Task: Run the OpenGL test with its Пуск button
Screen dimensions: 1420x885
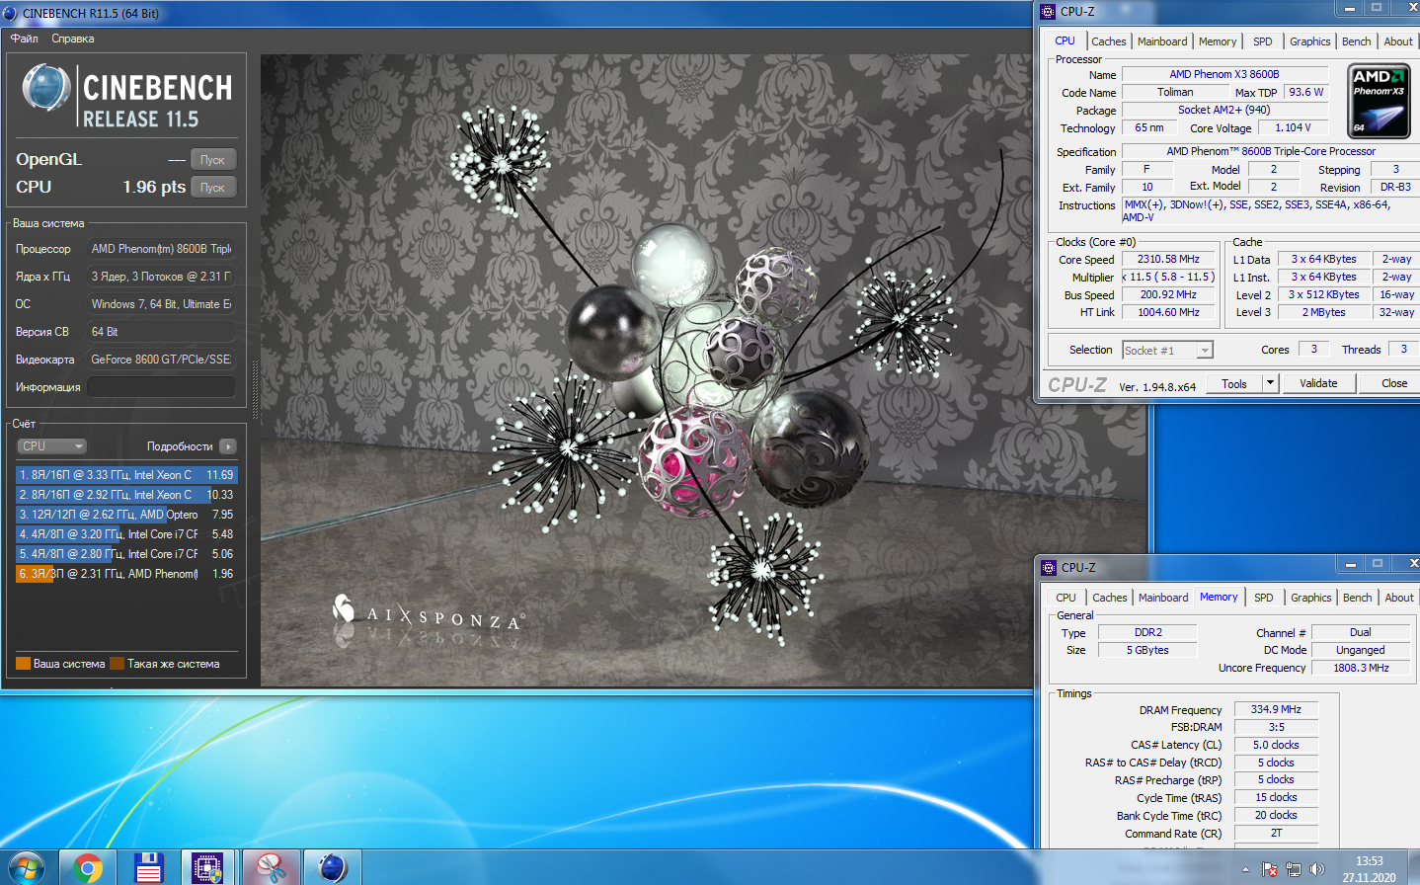Action: [213, 160]
